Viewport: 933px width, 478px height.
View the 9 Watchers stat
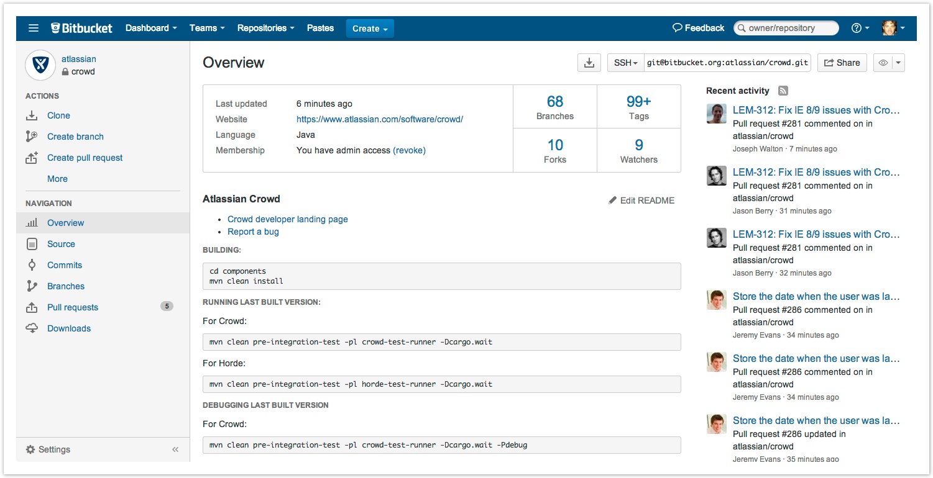click(639, 150)
